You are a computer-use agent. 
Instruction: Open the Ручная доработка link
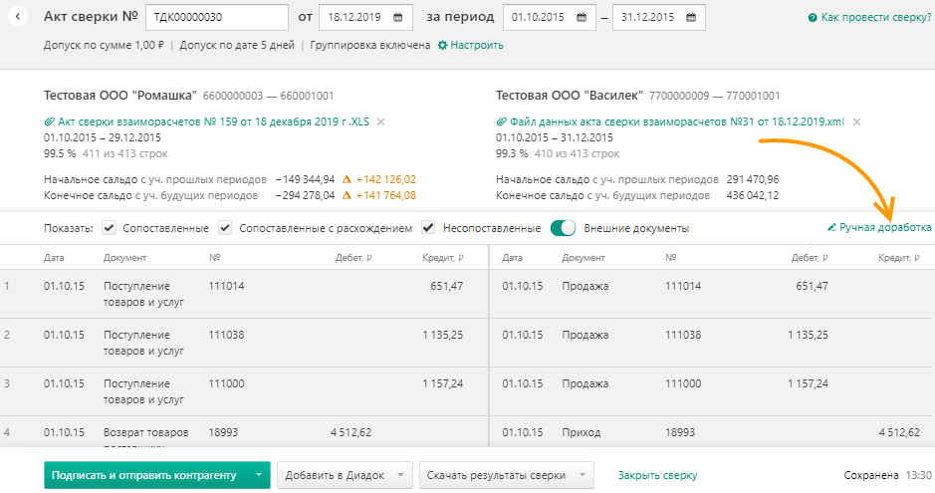[885, 227]
